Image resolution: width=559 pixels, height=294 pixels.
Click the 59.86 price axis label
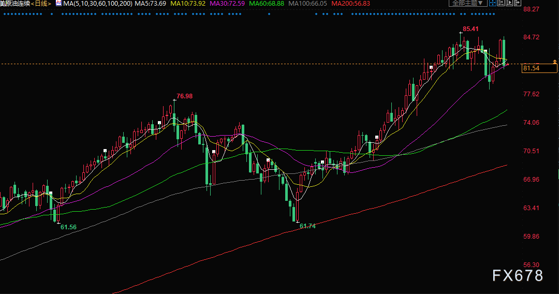click(531, 237)
